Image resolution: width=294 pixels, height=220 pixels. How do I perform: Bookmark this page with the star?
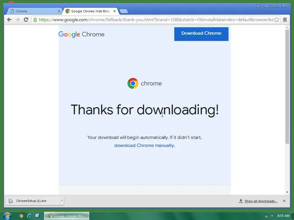[x=277, y=20]
